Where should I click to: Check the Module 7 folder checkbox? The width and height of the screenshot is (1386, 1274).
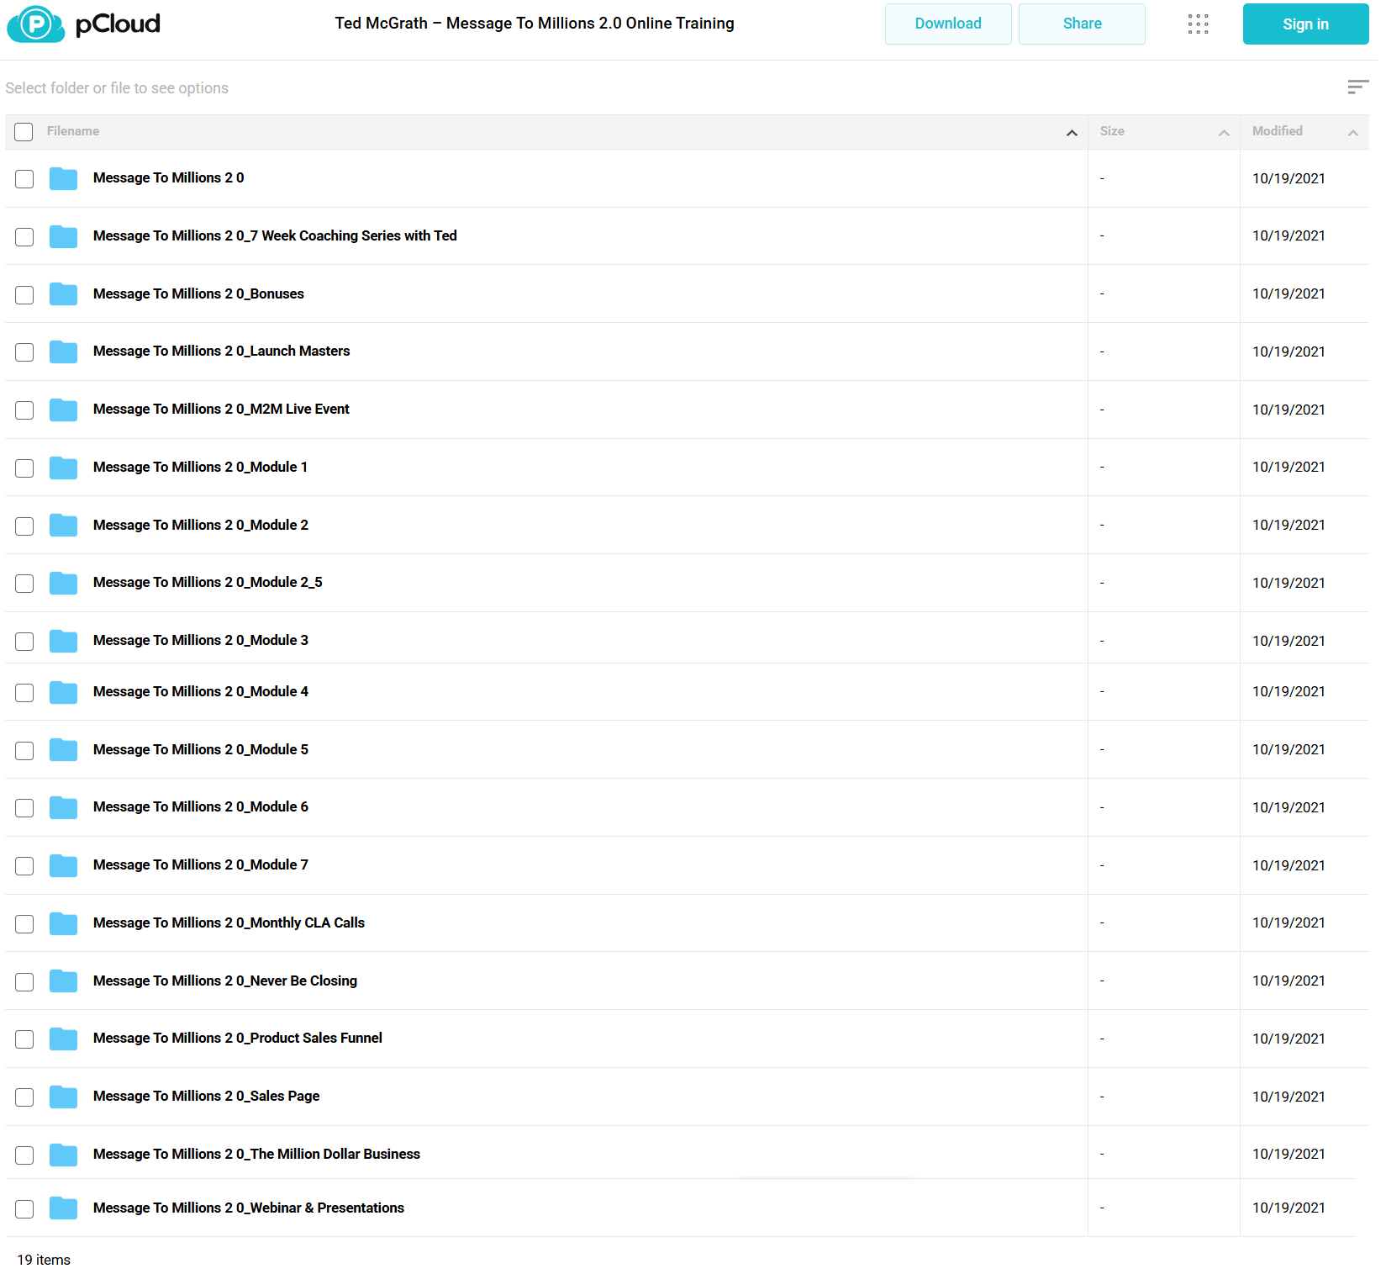click(x=24, y=866)
